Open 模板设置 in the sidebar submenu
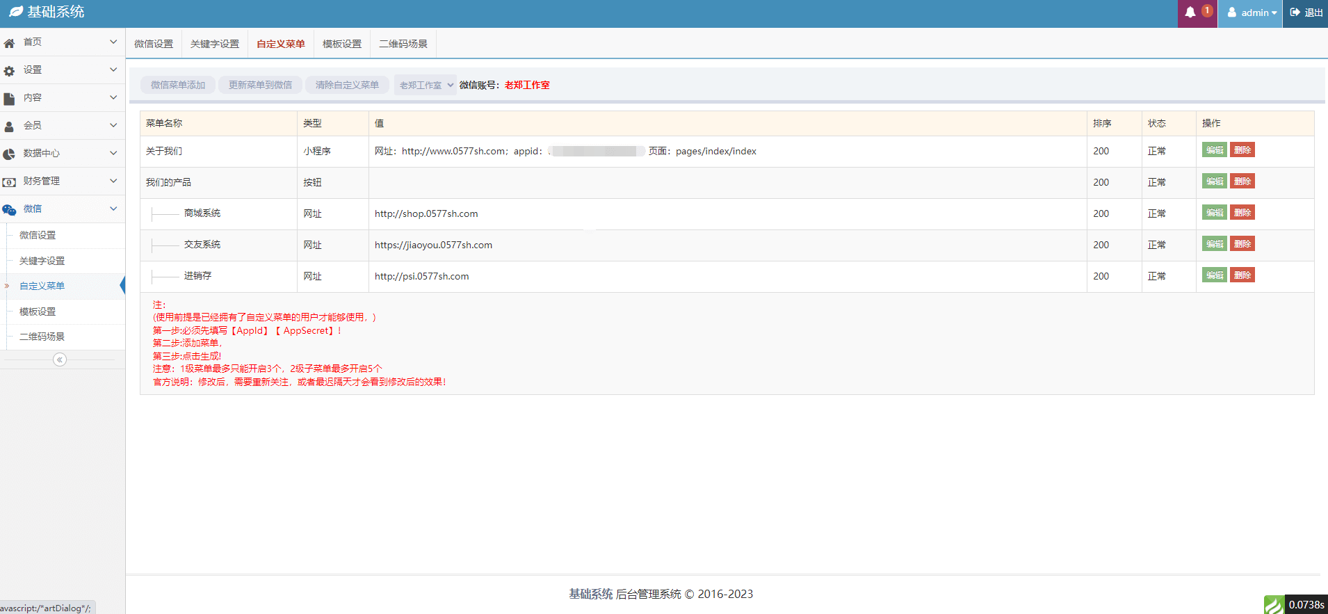This screenshot has width=1328, height=614. click(x=38, y=312)
